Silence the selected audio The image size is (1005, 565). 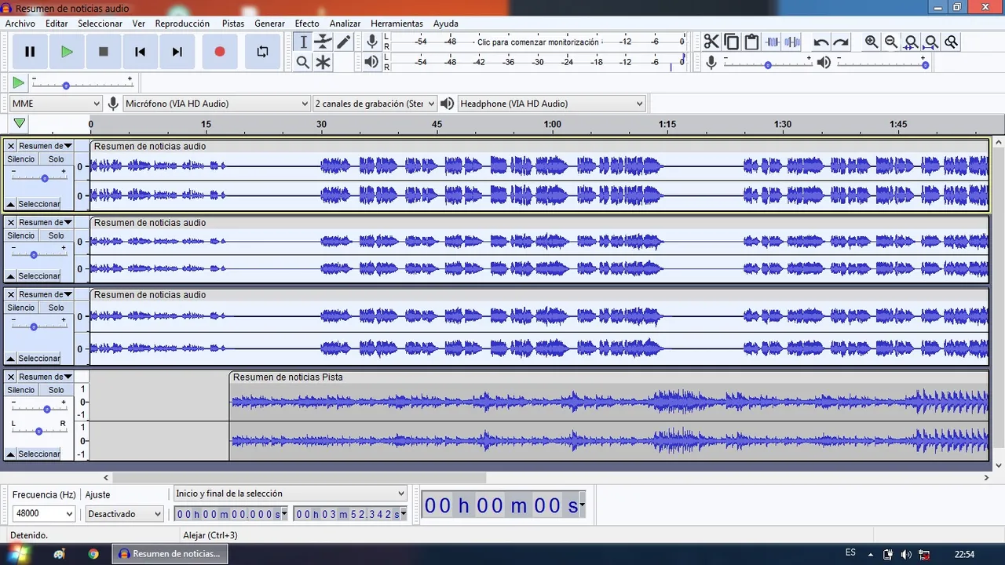point(793,42)
